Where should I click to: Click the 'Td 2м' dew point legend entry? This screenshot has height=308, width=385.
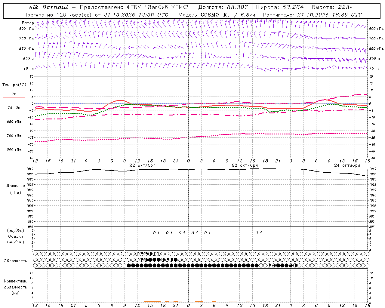pyautogui.click(x=14, y=108)
